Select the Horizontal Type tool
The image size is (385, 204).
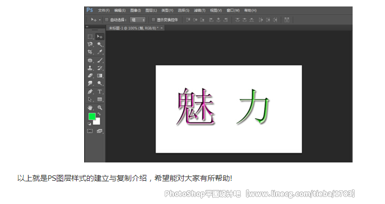pos(99,92)
